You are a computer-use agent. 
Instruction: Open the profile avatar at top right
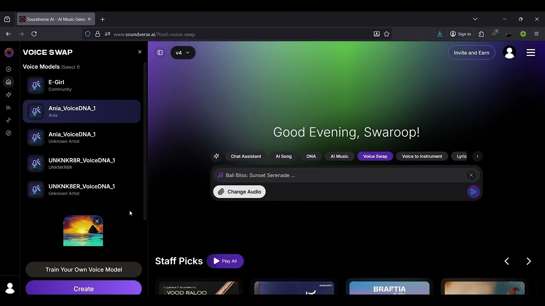(x=509, y=53)
